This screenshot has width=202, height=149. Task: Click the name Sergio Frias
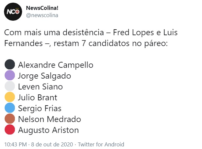click(x=40, y=108)
